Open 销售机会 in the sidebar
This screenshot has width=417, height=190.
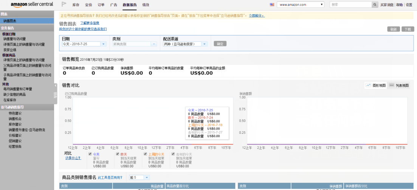(x=15, y=119)
